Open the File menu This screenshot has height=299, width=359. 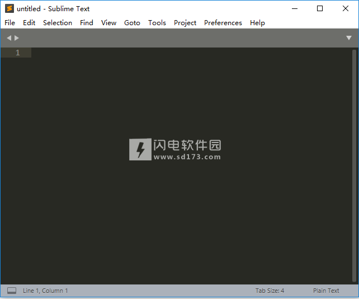[10, 23]
